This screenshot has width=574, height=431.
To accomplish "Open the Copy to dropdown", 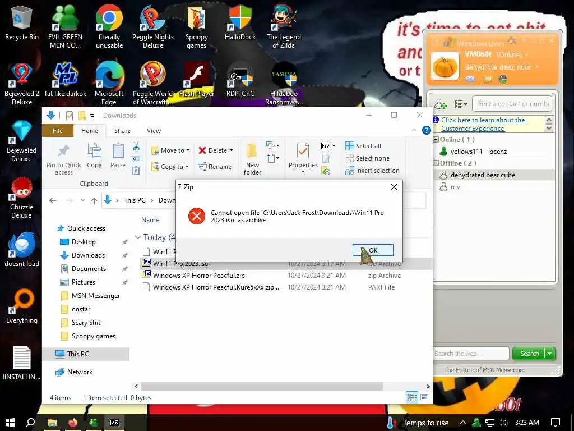I will [170, 166].
